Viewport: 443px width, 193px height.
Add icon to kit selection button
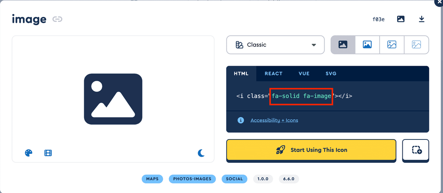[416, 150]
